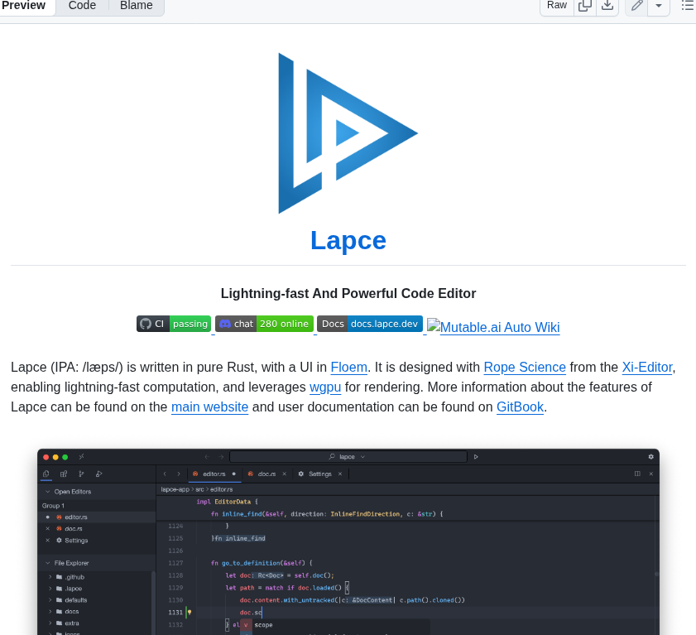
Task: Click the 'Lightning-fast And Powerful Code Editor' text
Action: pos(348,294)
